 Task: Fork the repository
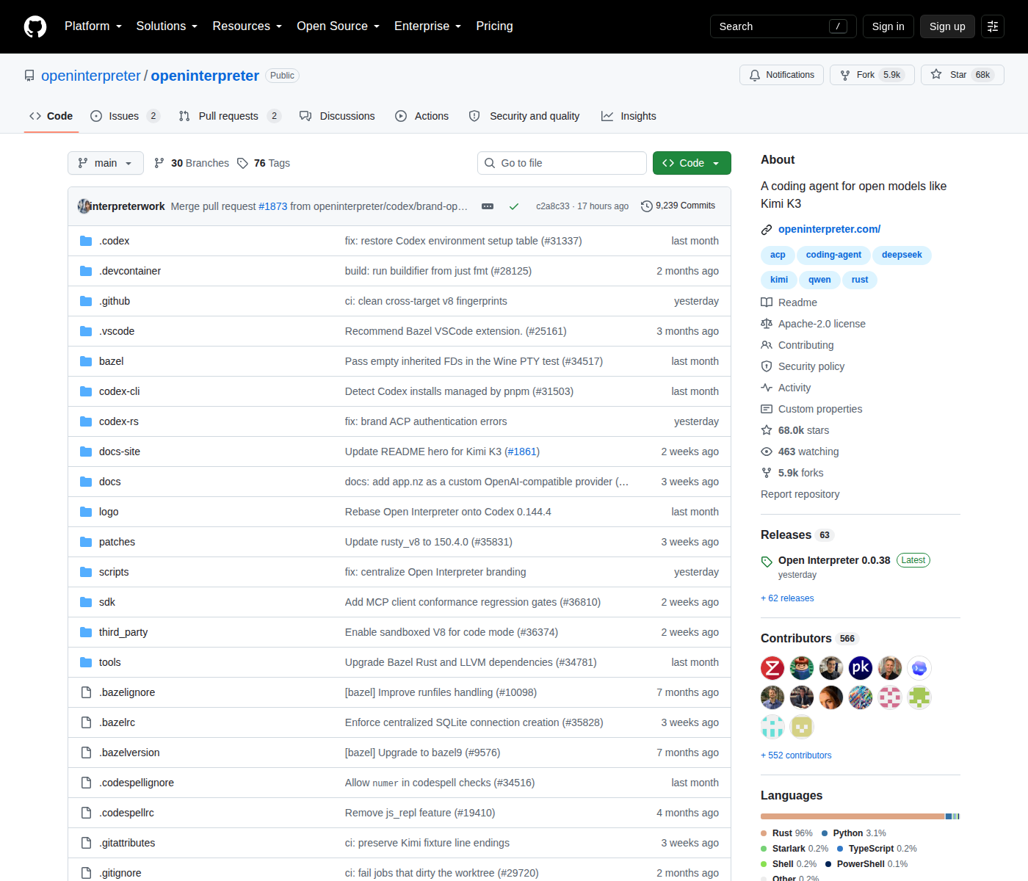tap(872, 75)
